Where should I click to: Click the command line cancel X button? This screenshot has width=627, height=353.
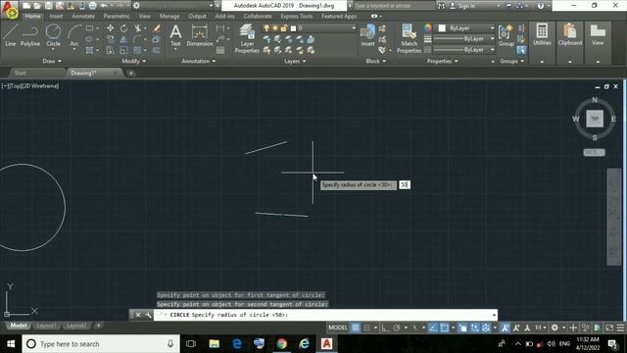138,315
